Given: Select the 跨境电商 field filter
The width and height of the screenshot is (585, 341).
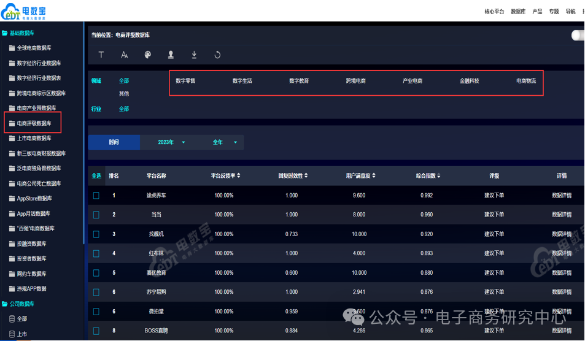Looking at the screenshot, I should (x=355, y=80).
